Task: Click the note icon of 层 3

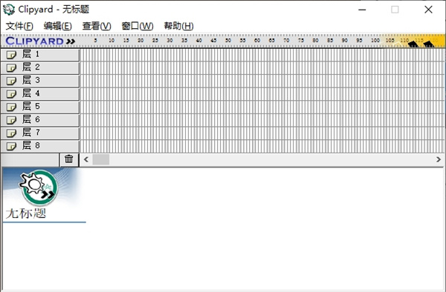Action: click(11, 81)
